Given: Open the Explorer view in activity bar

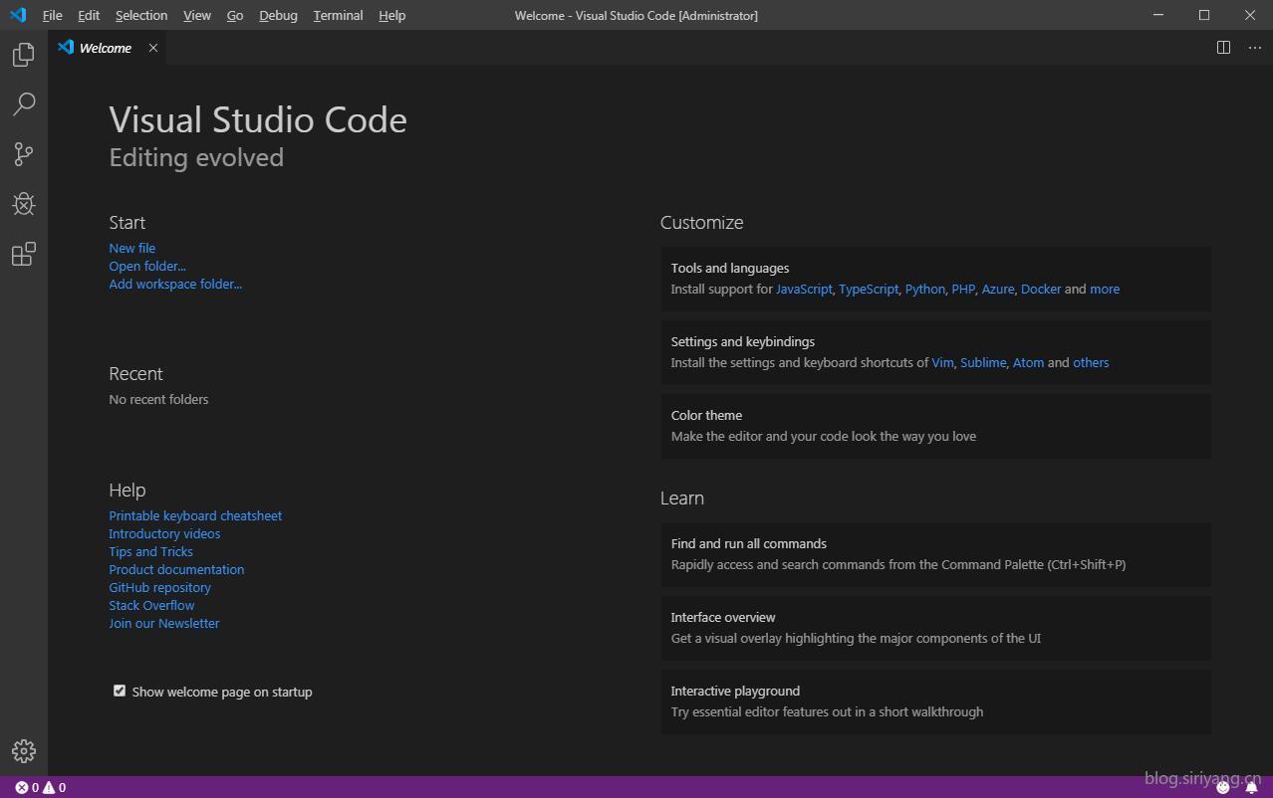Looking at the screenshot, I should [x=24, y=55].
